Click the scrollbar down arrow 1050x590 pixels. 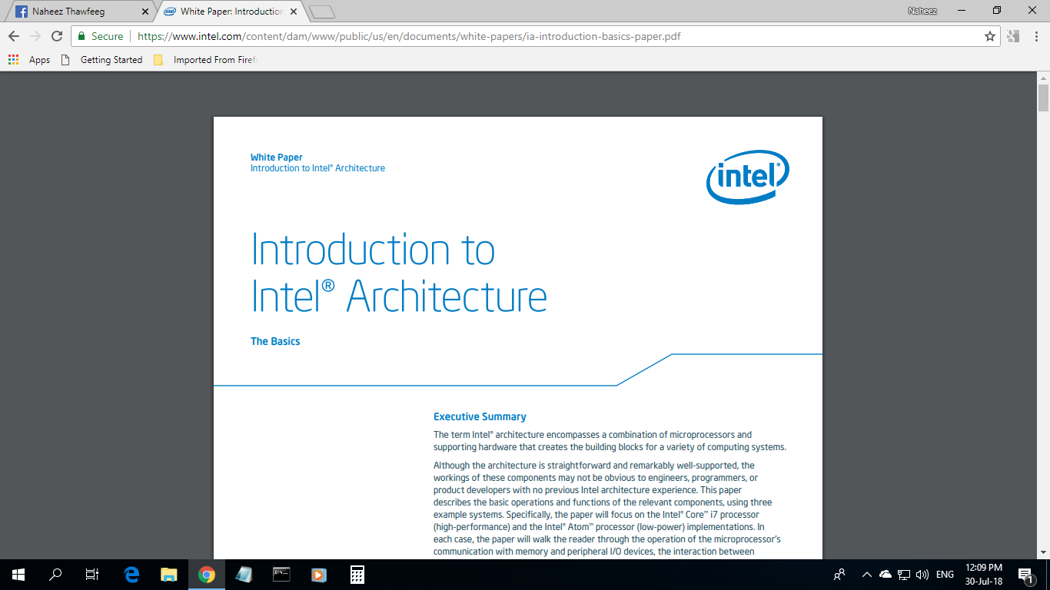click(x=1043, y=552)
